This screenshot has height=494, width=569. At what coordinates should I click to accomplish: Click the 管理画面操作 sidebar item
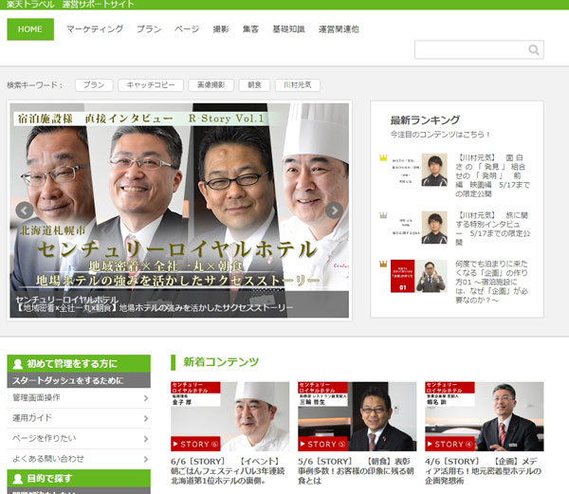click(x=79, y=398)
